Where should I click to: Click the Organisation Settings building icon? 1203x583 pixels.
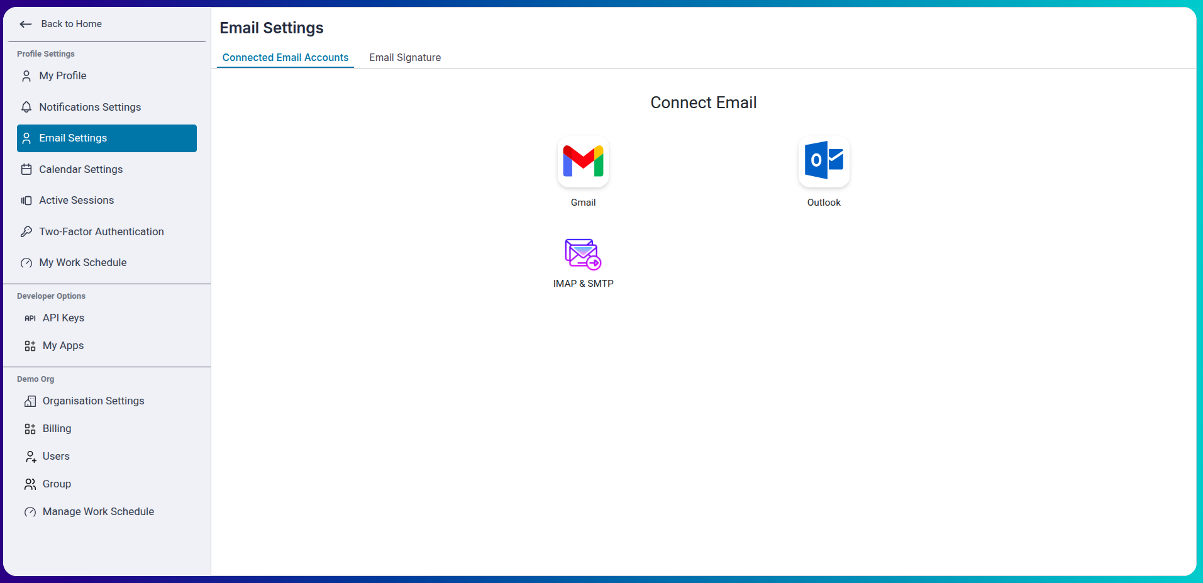(x=30, y=401)
